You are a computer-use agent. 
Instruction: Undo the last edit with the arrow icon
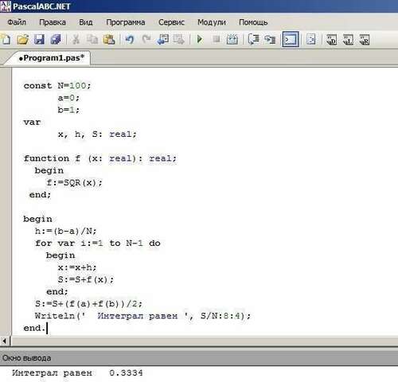(130, 40)
